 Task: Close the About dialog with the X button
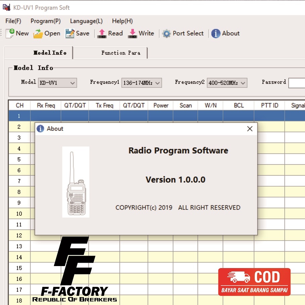click(250, 129)
